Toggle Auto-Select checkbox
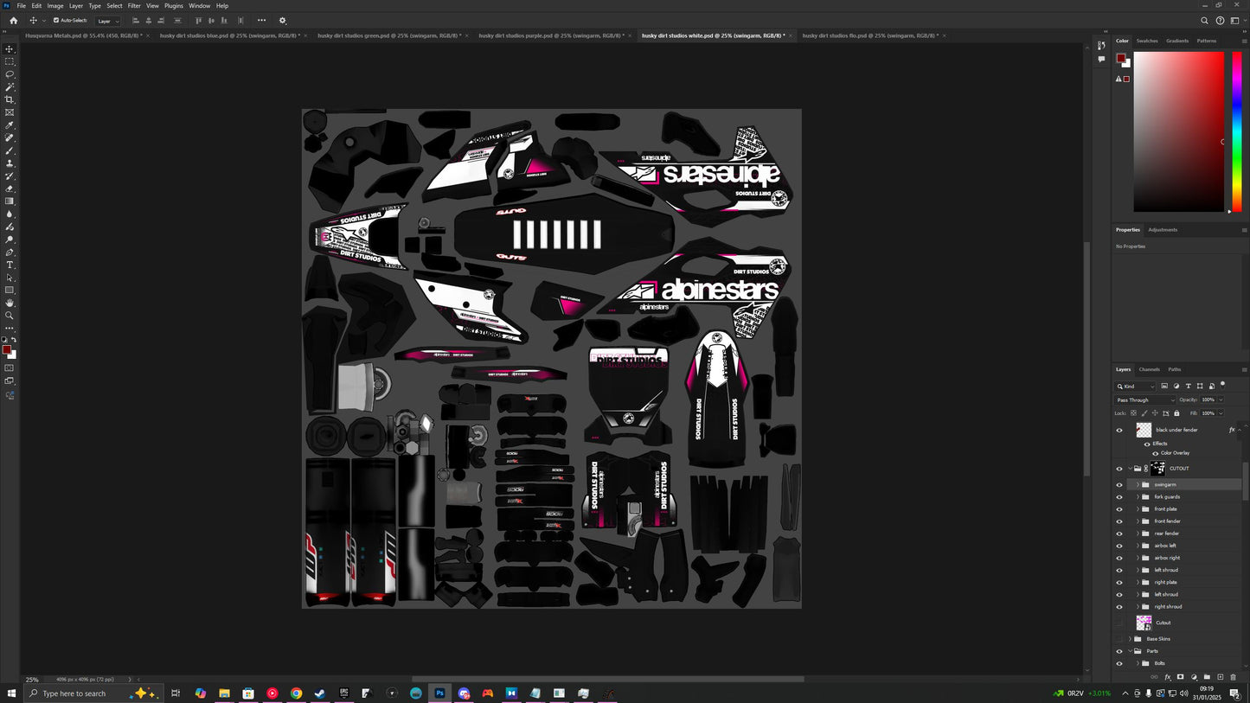Image resolution: width=1250 pixels, height=703 pixels. [56, 21]
